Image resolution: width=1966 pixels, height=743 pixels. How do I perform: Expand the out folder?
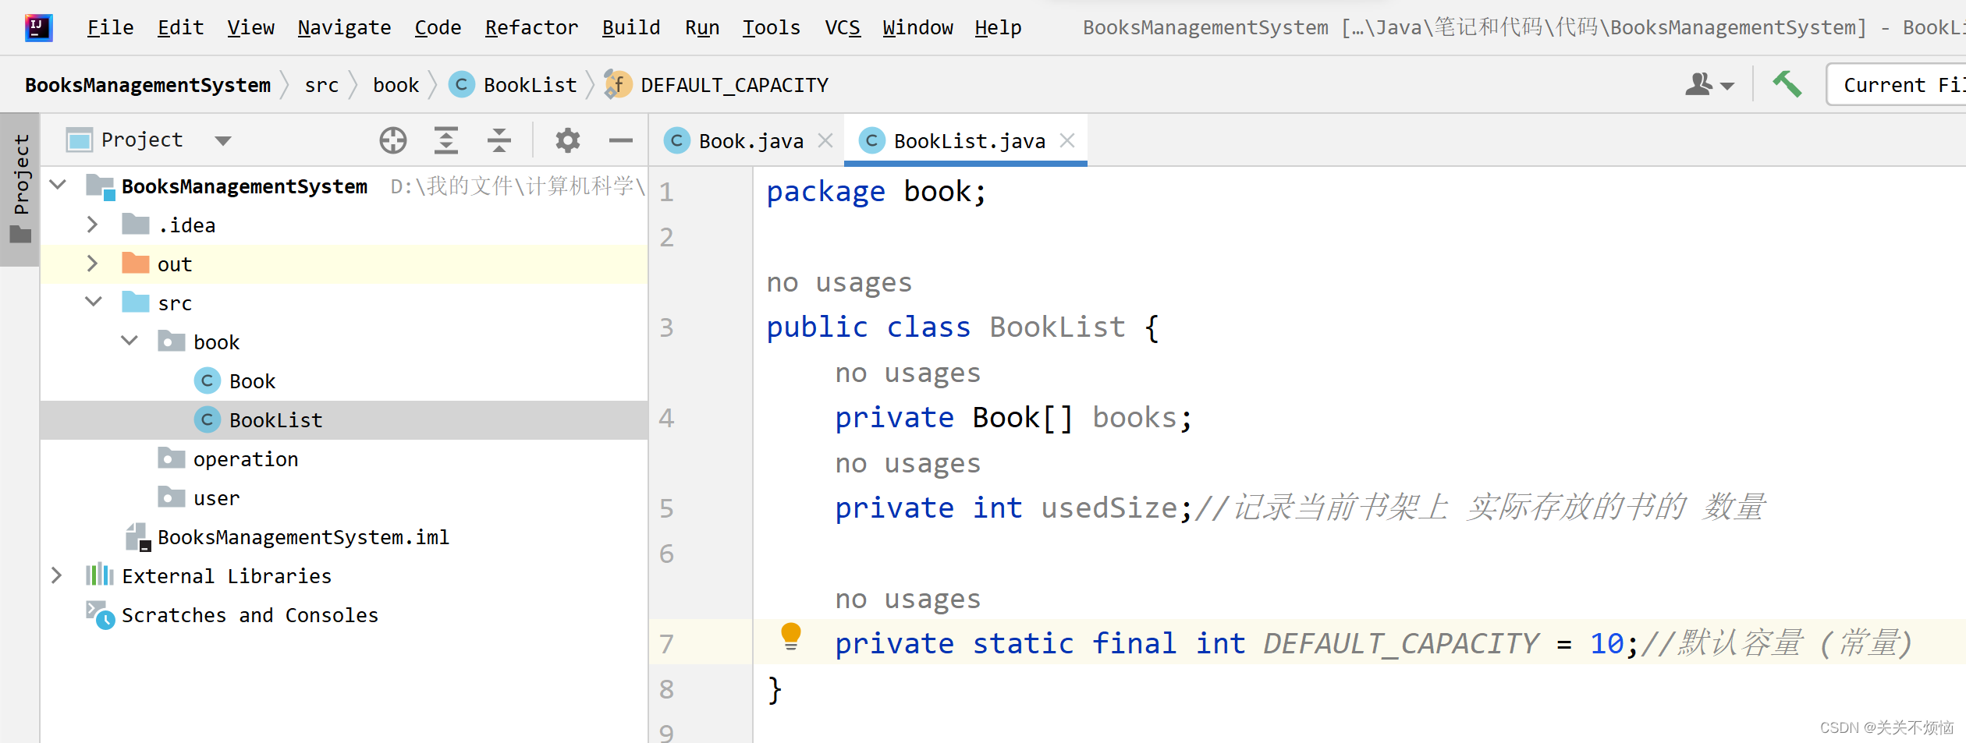point(92,264)
